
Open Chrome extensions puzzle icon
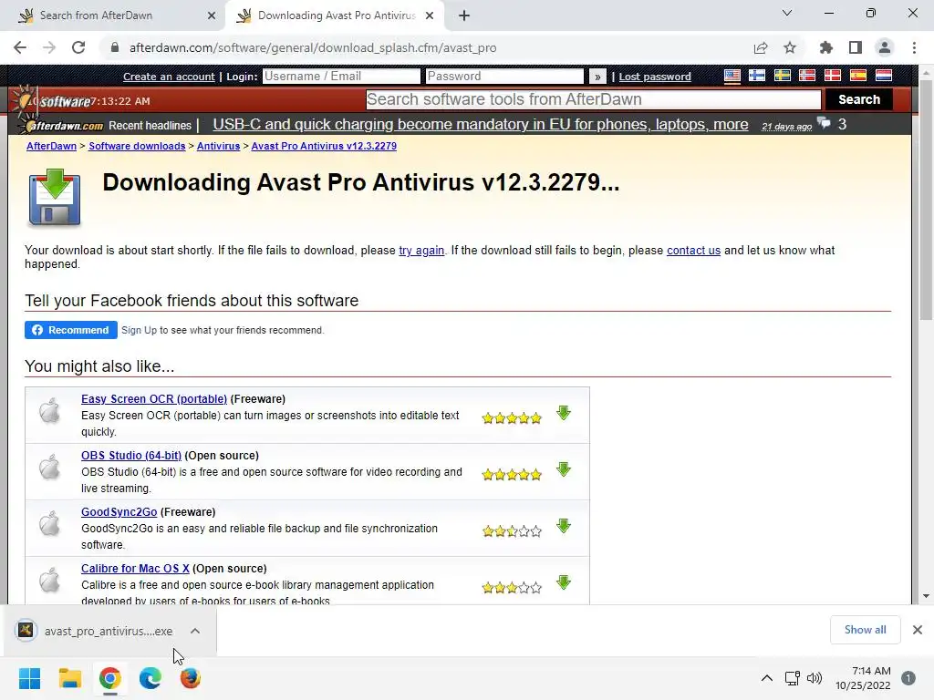point(826,47)
